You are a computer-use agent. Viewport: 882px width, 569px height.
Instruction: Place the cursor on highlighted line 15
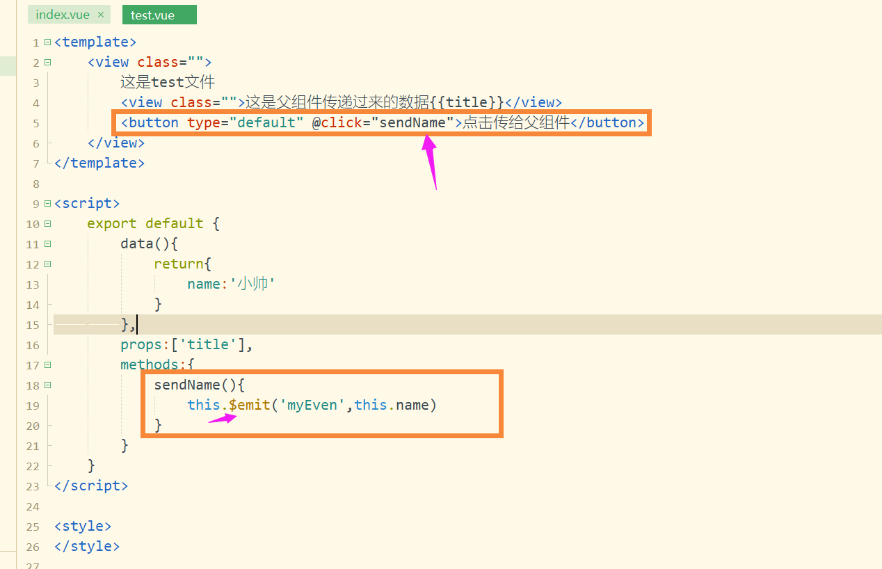click(467, 324)
